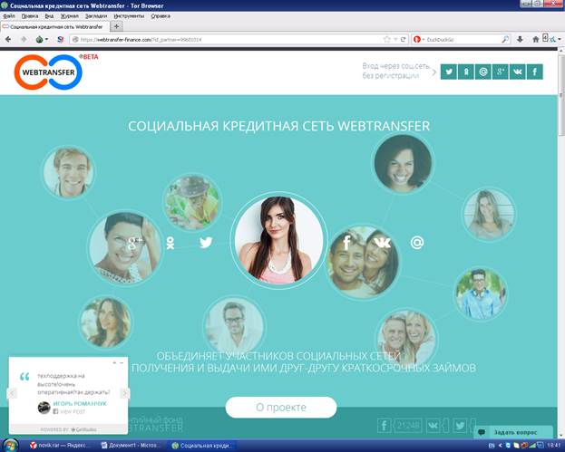Switch to novik.rar Яндекс taskbar item
Screen dimensions: 565x452
60,446
